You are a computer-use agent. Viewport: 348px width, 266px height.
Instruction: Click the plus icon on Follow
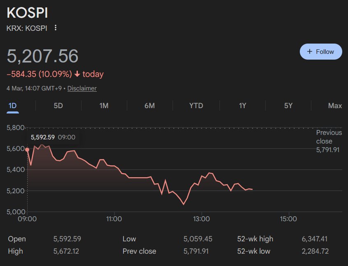click(310, 52)
